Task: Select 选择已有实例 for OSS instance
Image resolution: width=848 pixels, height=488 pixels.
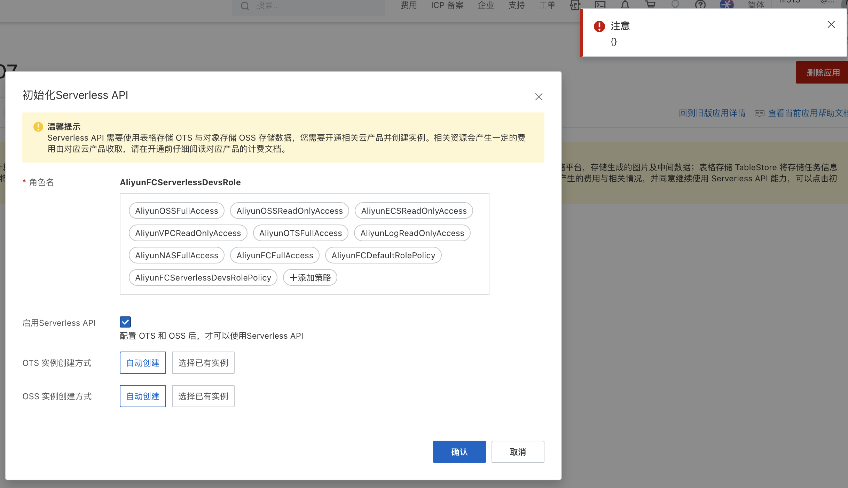Action: (203, 396)
